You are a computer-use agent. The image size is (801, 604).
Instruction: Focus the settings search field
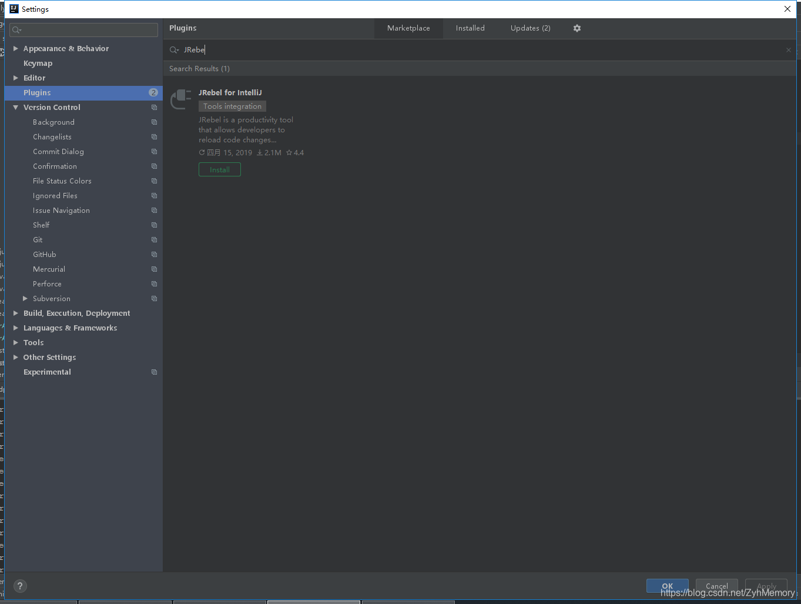[83, 30]
